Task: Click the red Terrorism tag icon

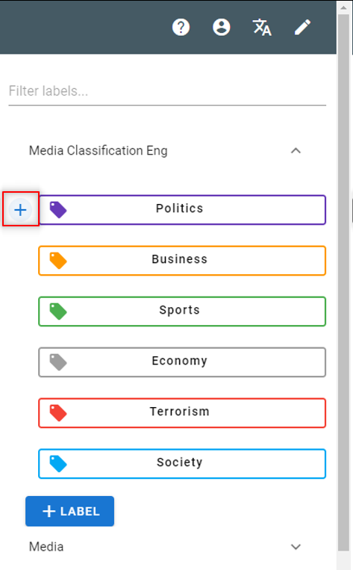Action: click(x=58, y=413)
